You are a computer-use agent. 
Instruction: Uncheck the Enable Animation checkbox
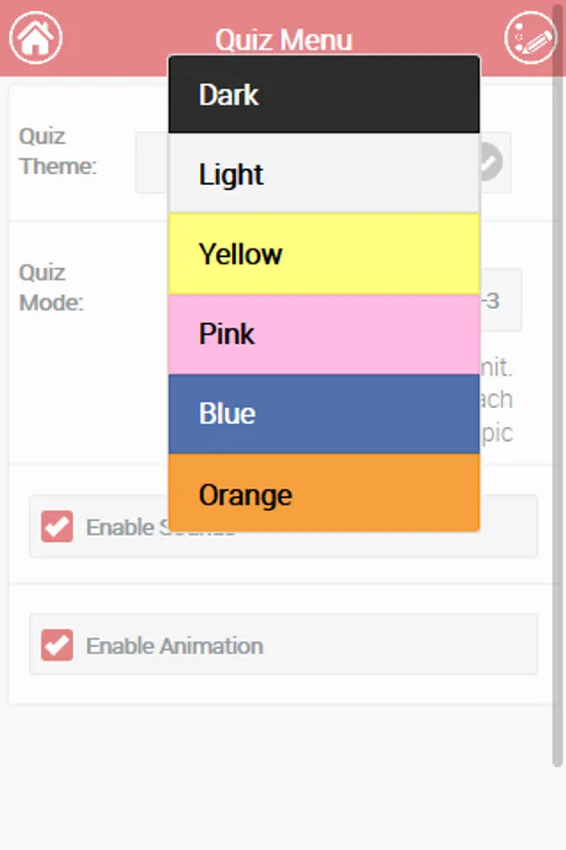pyautogui.click(x=58, y=646)
